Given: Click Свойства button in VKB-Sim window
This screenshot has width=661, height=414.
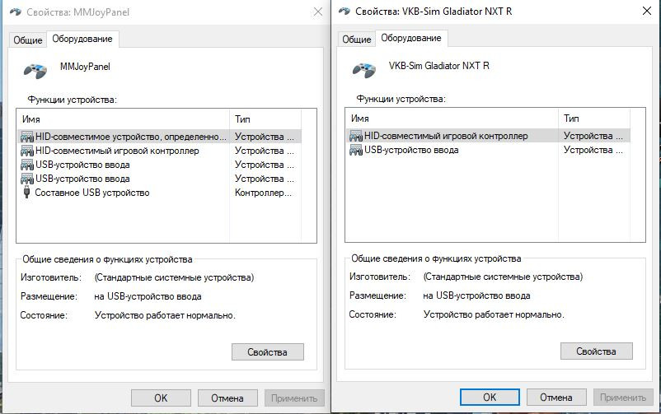Looking at the screenshot, I should coord(596,351).
